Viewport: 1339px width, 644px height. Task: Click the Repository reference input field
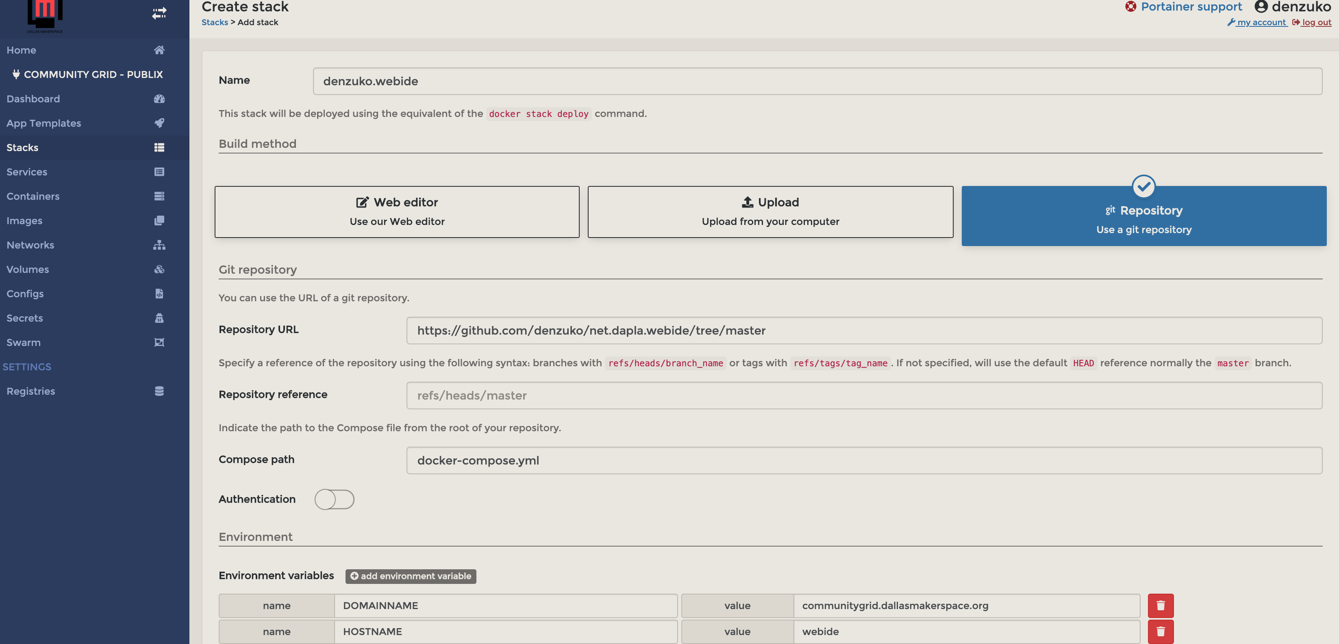(x=864, y=395)
